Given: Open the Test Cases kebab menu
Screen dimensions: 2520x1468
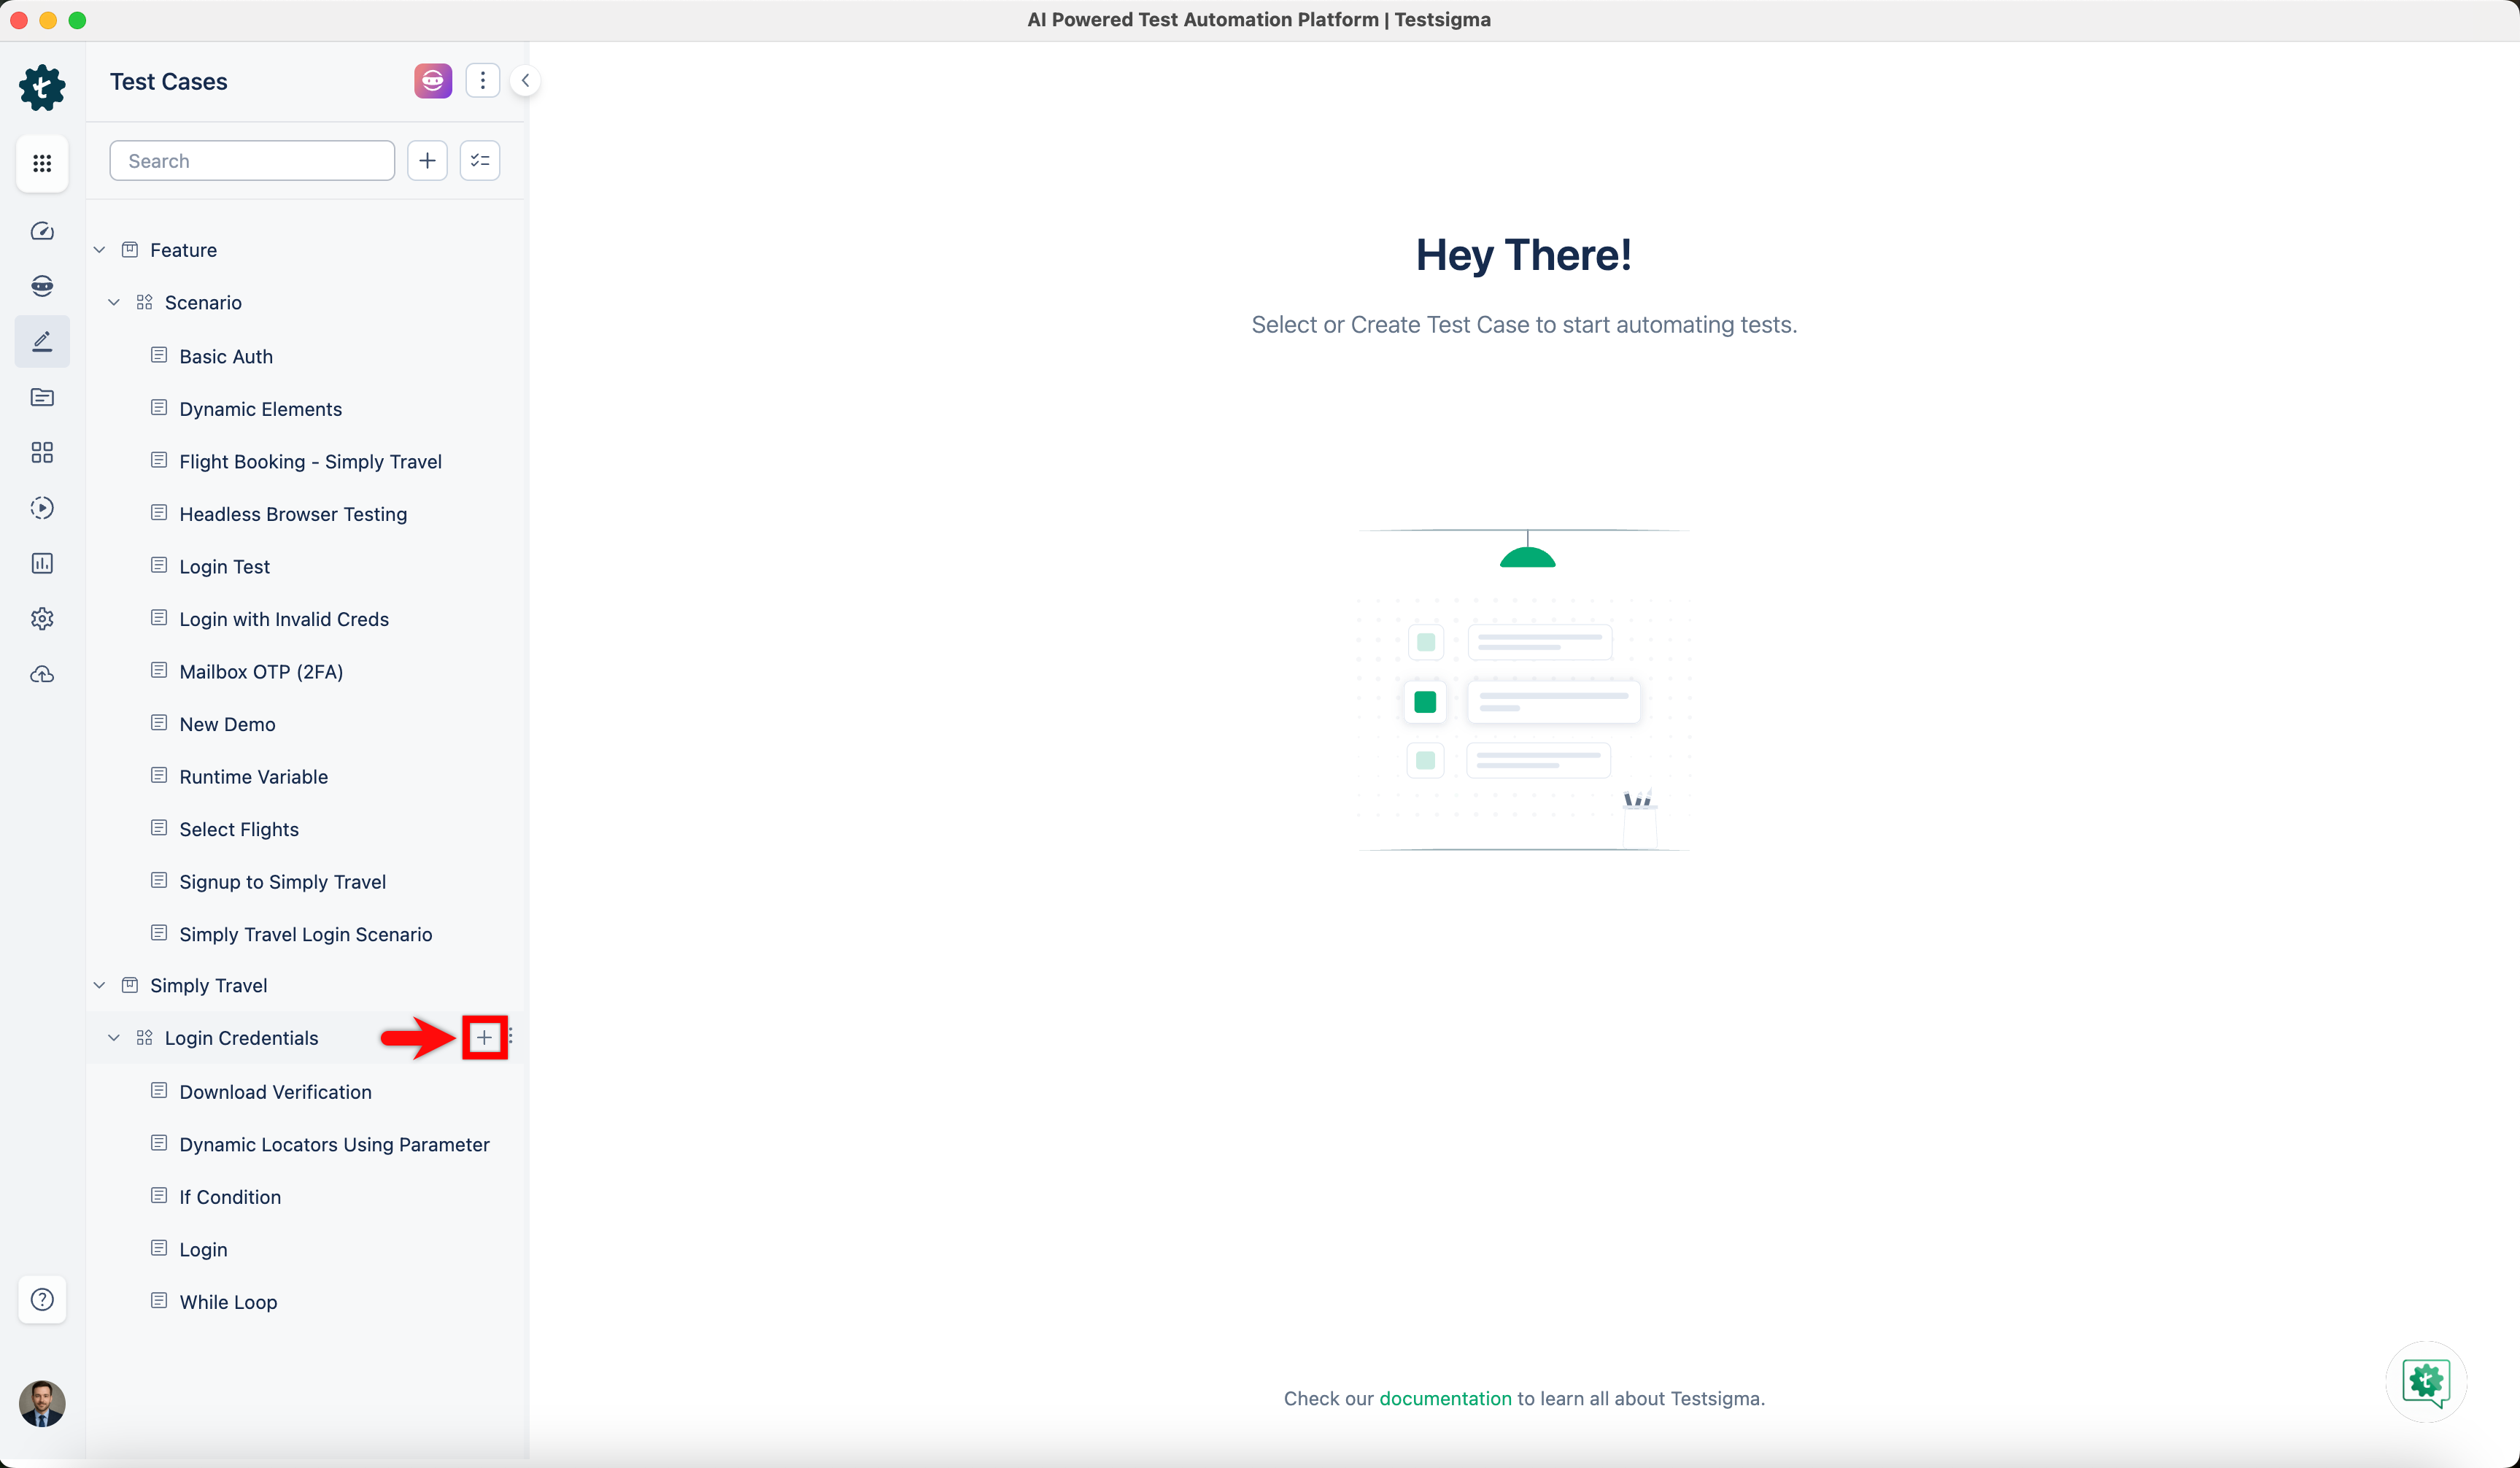Looking at the screenshot, I should (483, 81).
